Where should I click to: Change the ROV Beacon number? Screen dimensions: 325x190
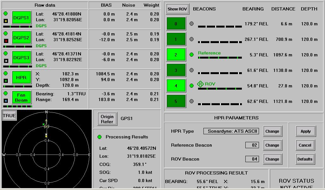[x=272, y=159]
